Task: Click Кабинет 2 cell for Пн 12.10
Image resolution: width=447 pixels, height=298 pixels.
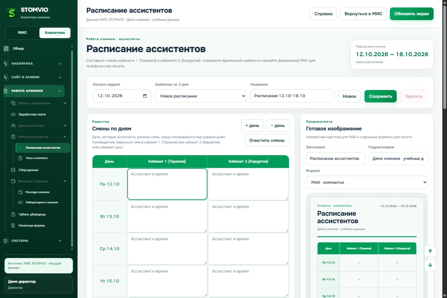Action: (x=248, y=184)
